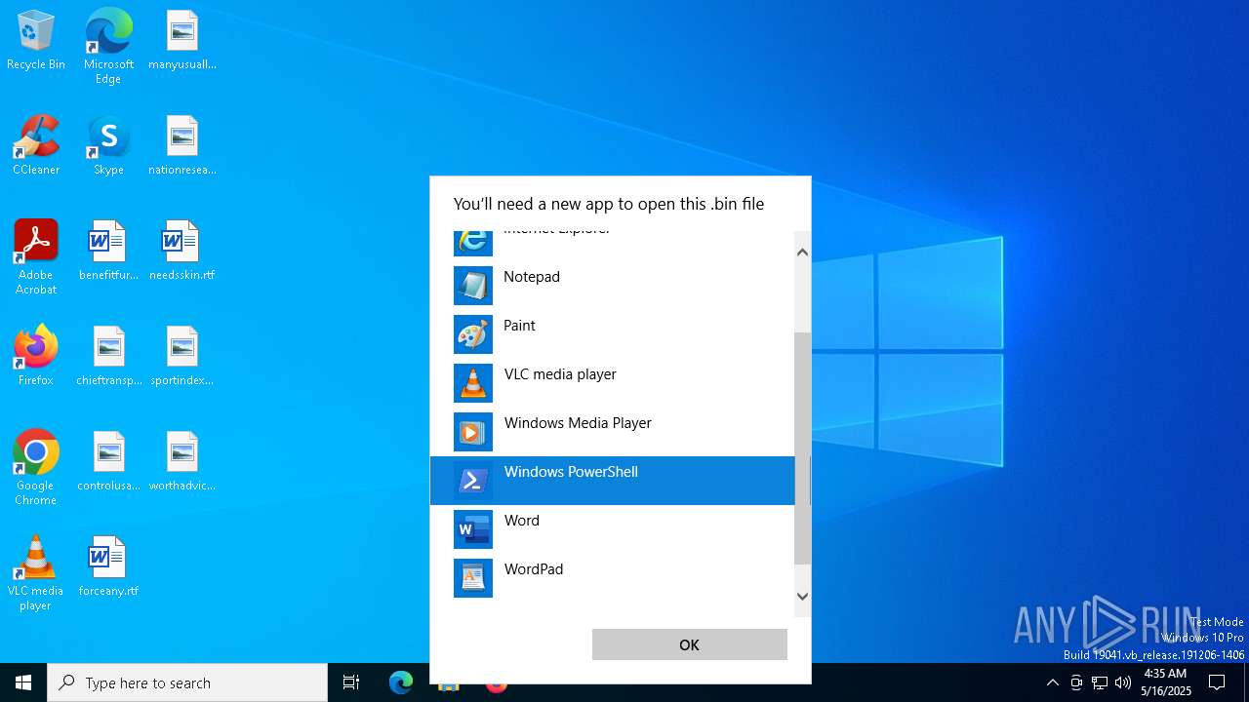Select Notepad in the app list

pos(613,286)
